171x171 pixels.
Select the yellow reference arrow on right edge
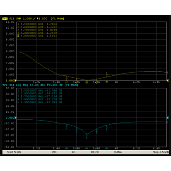coord(168,80)
